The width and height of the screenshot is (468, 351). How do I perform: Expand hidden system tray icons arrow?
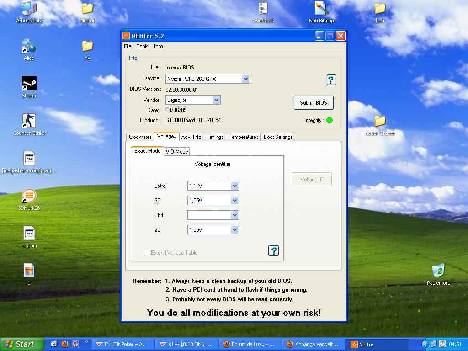click(425, 344)
